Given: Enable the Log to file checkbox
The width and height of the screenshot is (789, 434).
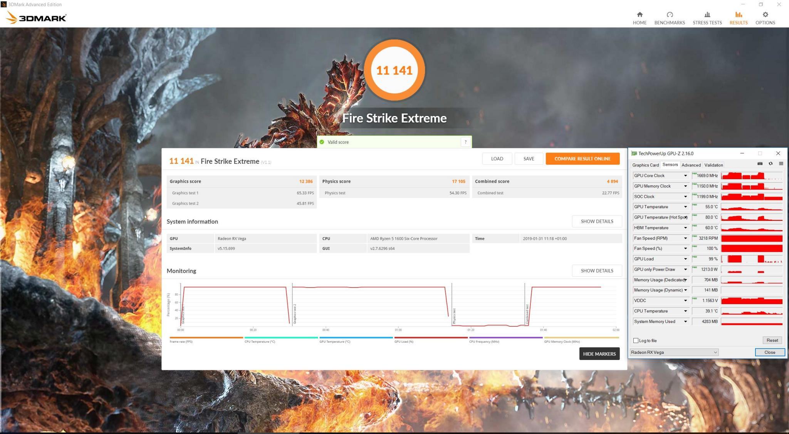Looking at the screenshot, I should click(636, 341).
